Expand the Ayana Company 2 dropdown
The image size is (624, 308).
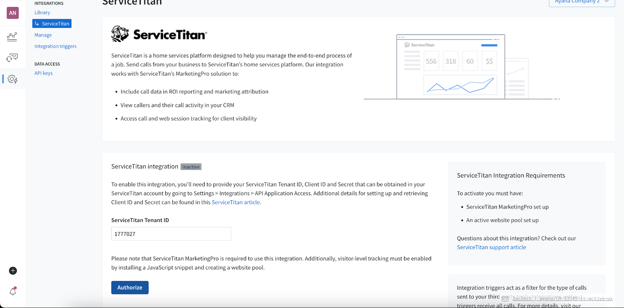coord(581,2)
